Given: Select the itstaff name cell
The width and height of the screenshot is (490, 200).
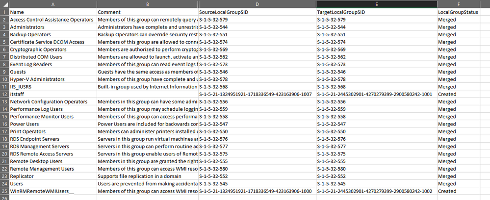Looking at the screenshot, I should pos(53,94).
